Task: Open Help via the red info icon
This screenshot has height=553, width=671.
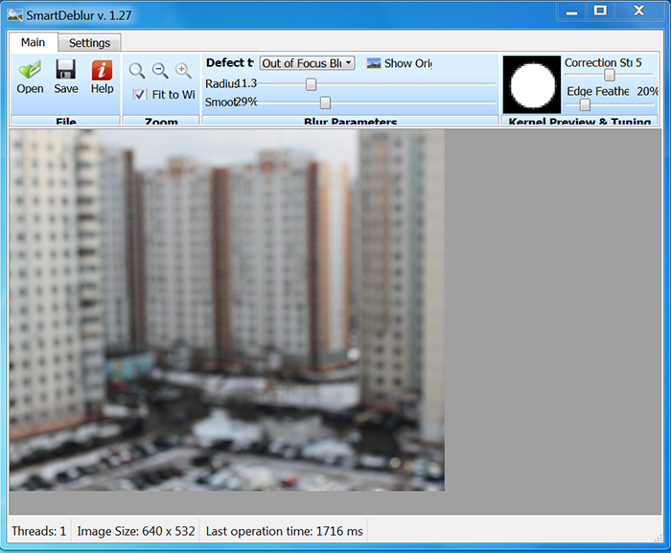Action: point(102,70)
